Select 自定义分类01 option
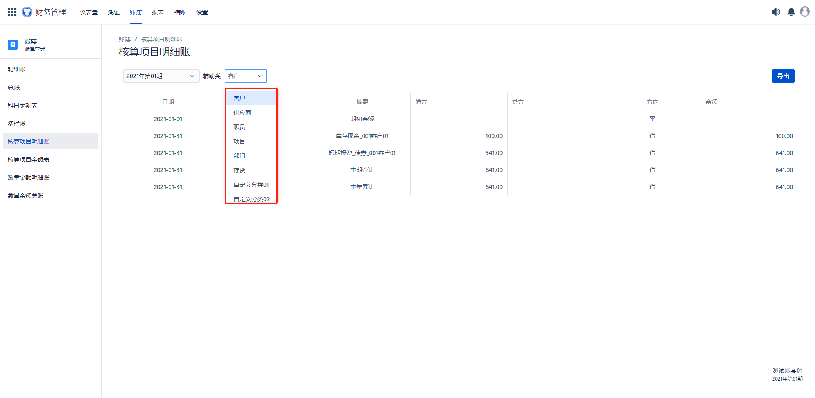 (251, 185)
